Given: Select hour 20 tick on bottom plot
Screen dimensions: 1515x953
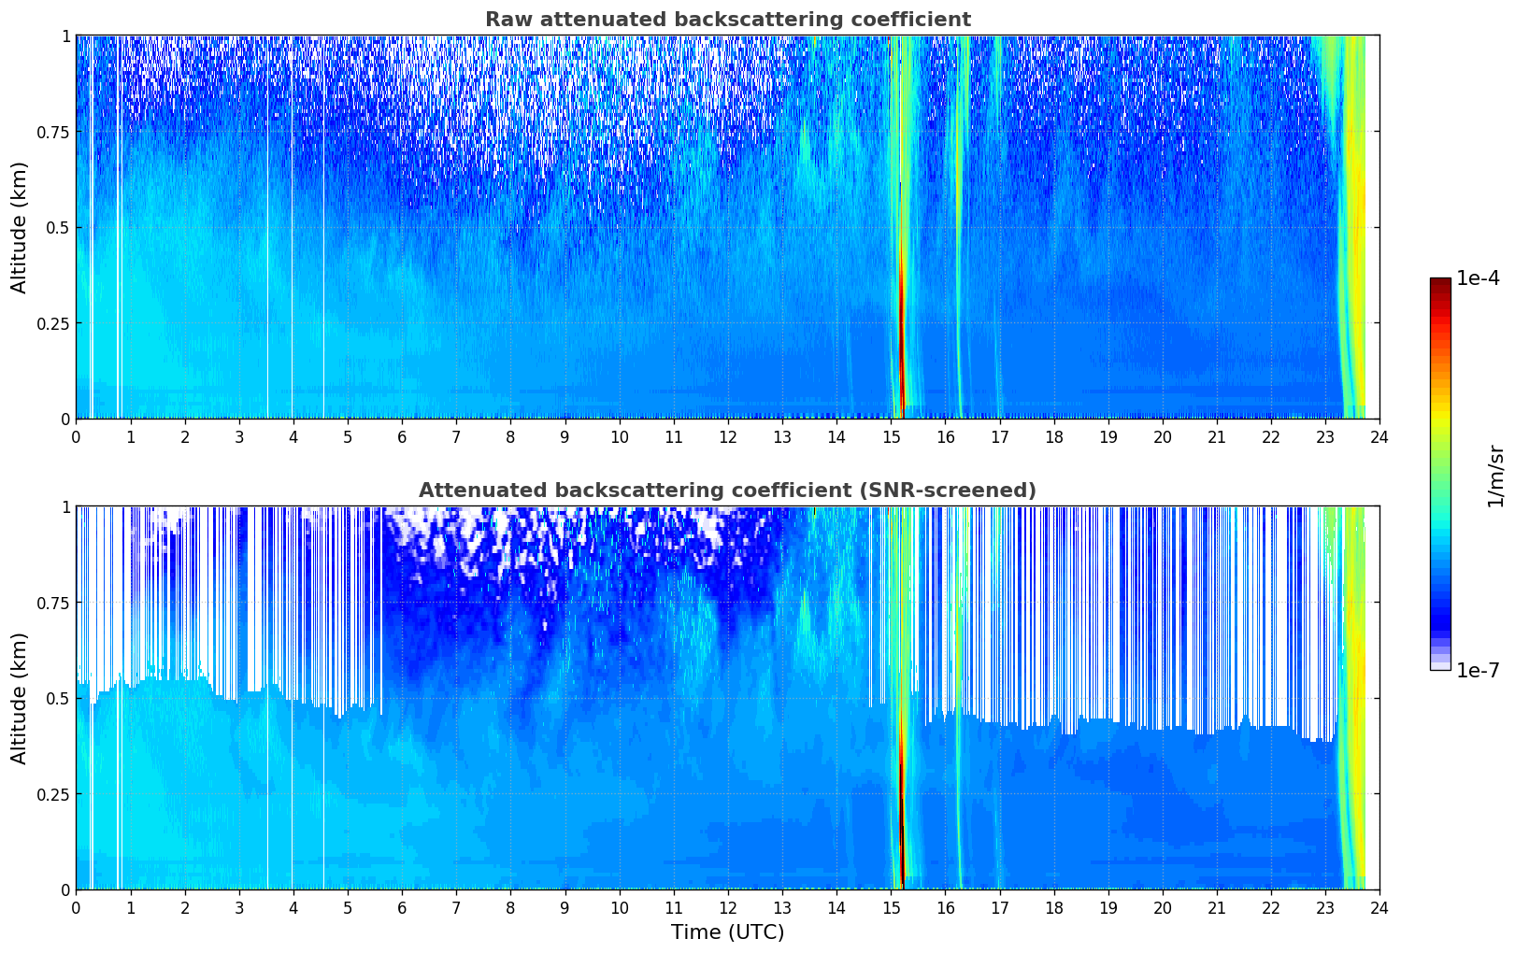Looking at the screenshot, I should point(1163,907).
